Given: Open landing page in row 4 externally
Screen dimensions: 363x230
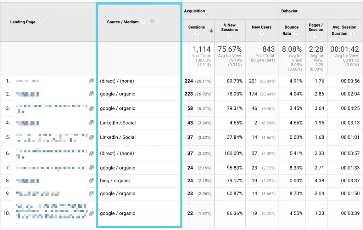Looking at the screenshot, I should click(91, 123).
